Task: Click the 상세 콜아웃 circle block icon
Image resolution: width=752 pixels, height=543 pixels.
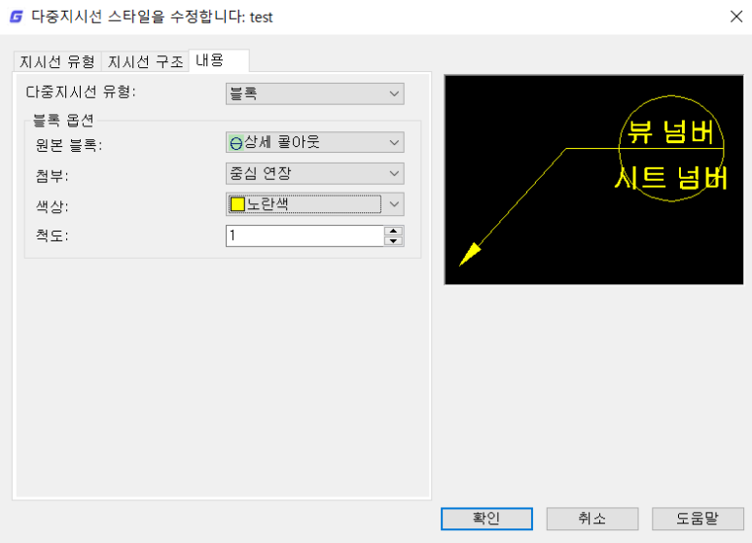Action: [x=236, y=143]
